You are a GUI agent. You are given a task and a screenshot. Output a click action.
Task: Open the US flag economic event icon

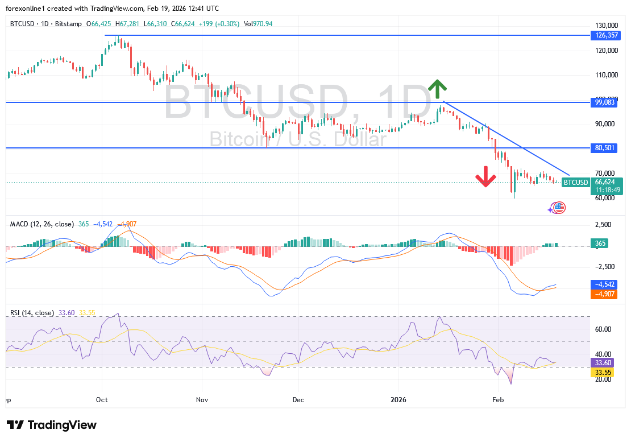(x=559, y=208)
